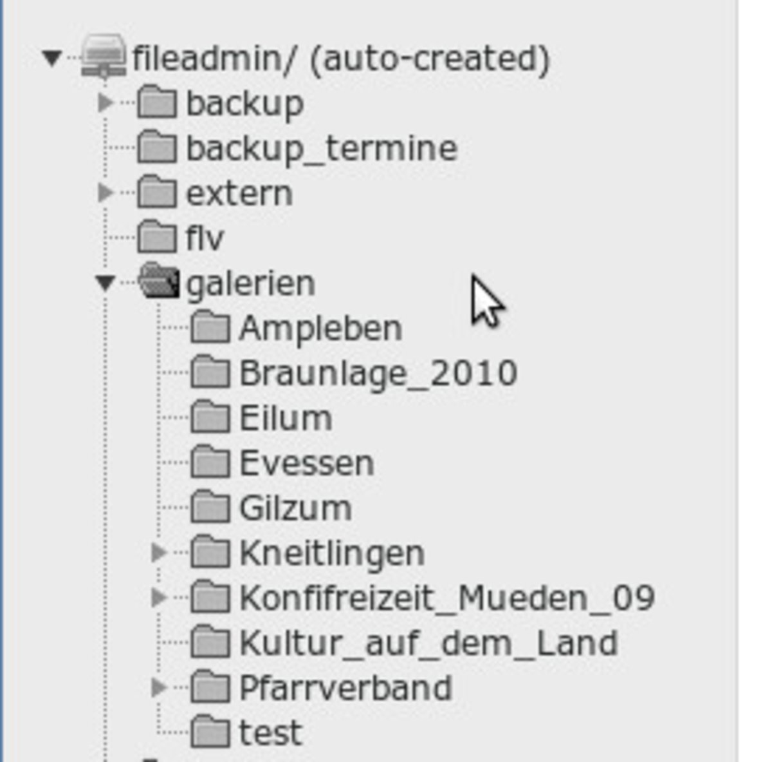The width and height of the screenshot is (772, 762).
Task: Click the test folder icon
Action: coord(210,732)
